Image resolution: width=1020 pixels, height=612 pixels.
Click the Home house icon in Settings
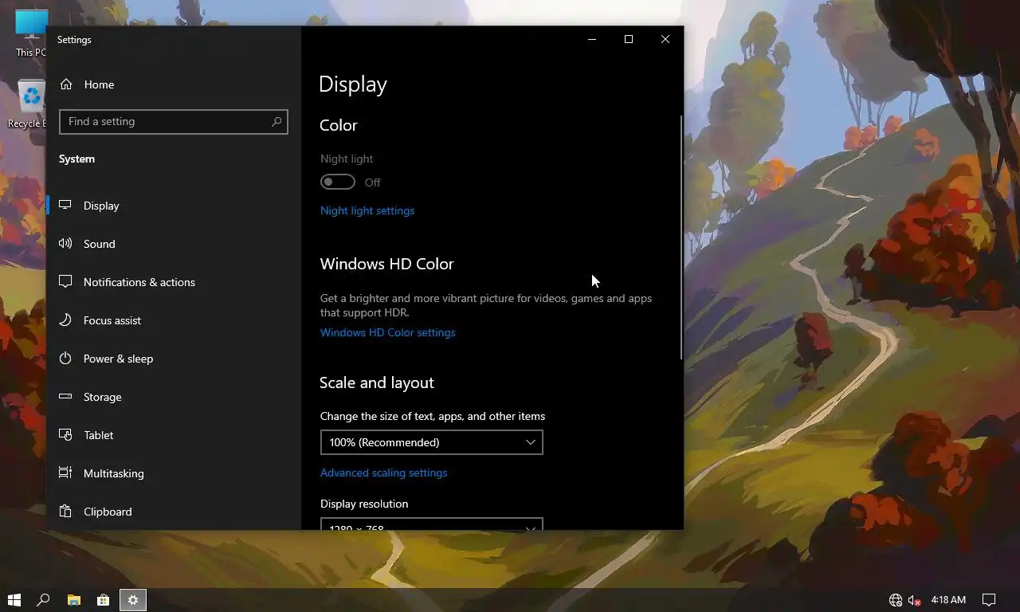(x=66, y=84)
